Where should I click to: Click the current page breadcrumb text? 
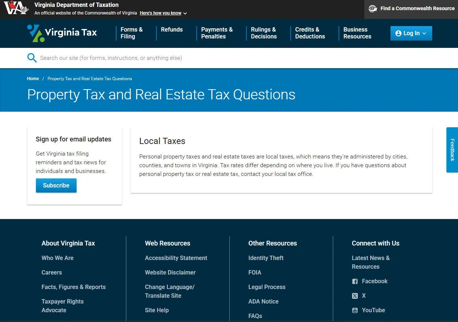click(90, 79)
